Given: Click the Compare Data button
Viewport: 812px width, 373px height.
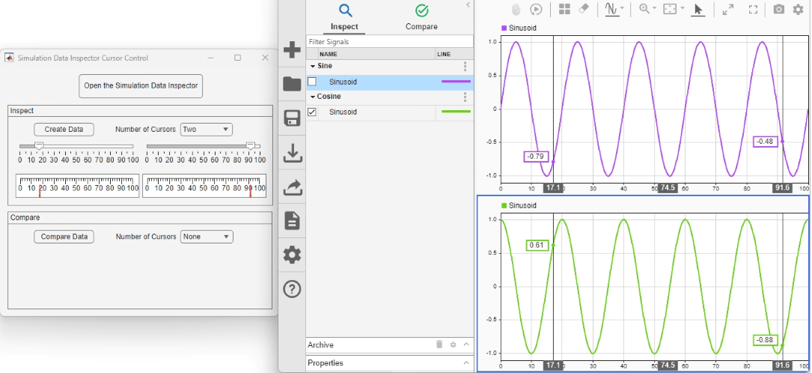Looking at the screenshot, I should tap(64, 237).
